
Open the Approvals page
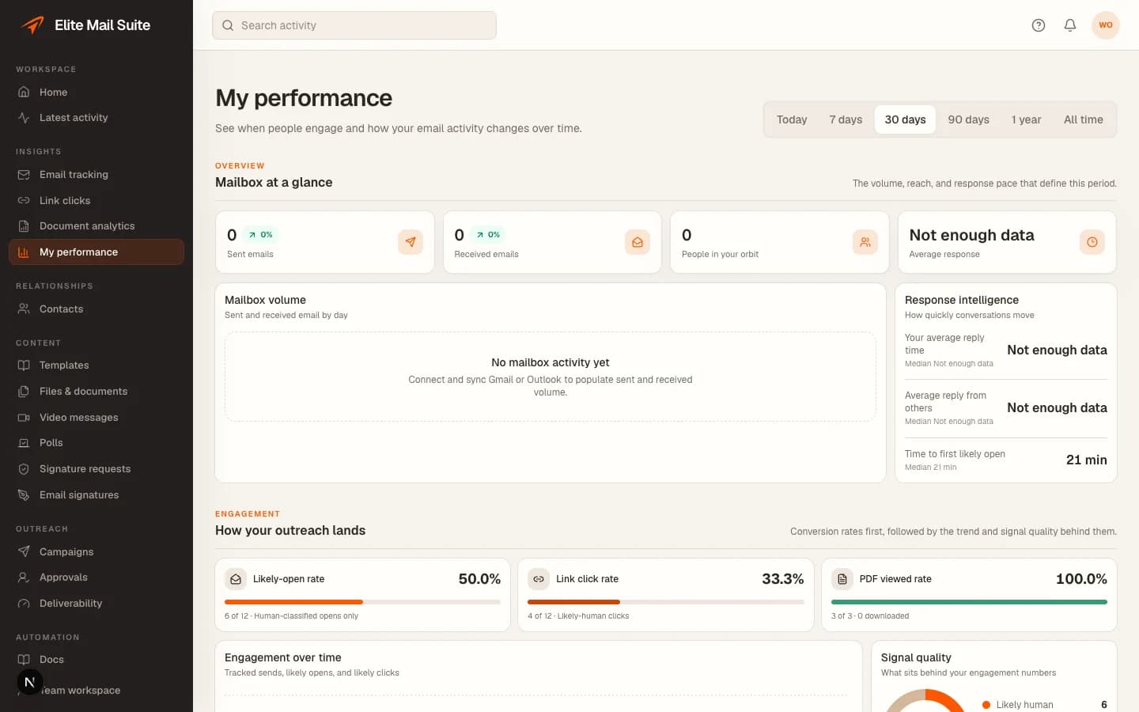(96, 578)
